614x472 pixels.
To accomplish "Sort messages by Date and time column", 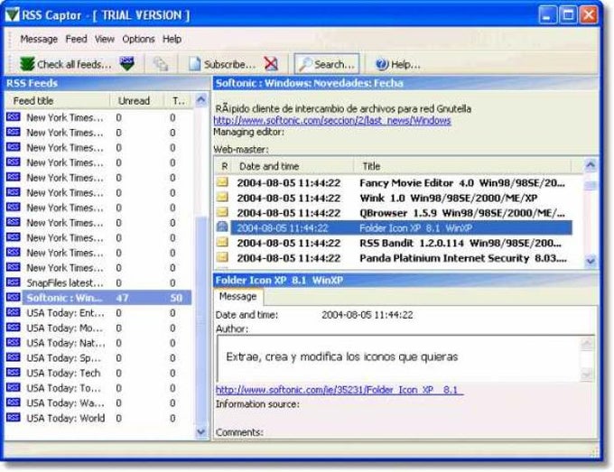I will (x=293, y=166).
